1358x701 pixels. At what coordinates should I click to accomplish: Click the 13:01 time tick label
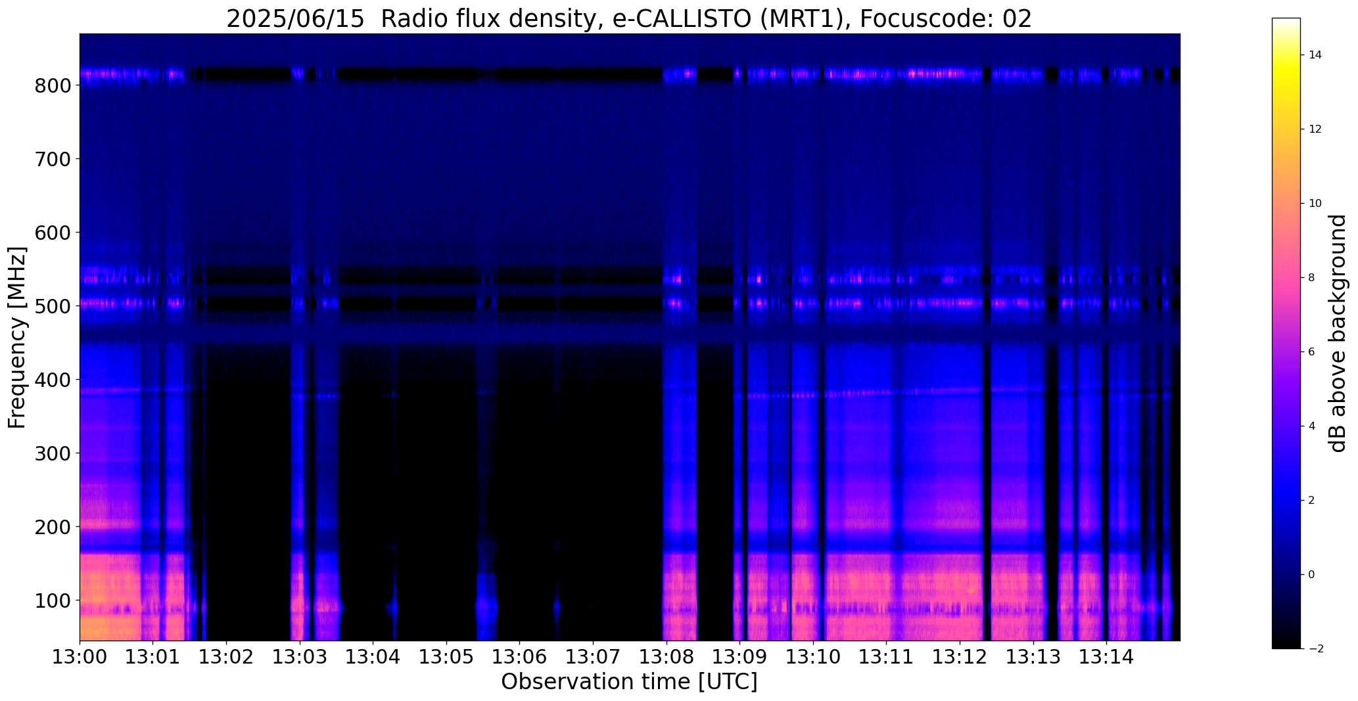coord(153,658)
